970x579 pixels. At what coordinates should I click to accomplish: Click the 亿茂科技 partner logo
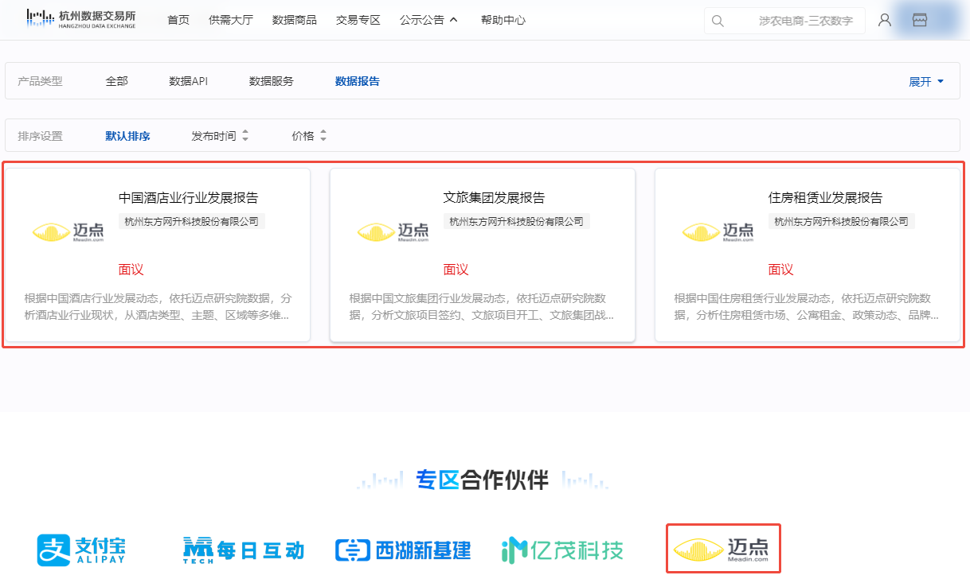pos(561,549)
